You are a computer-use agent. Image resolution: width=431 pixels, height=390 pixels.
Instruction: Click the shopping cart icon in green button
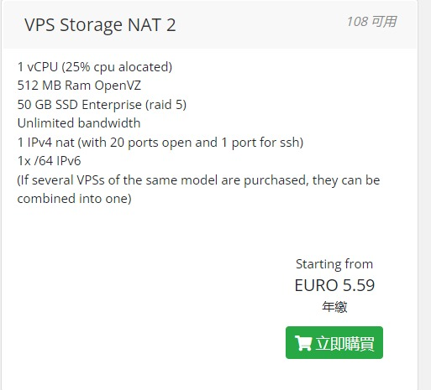[x=303, y=343]
